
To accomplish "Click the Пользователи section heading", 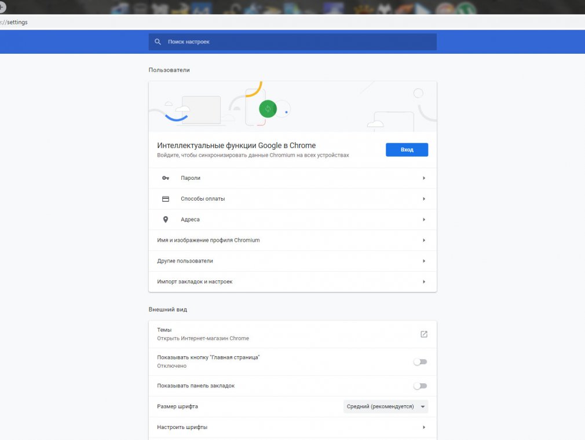I will (169, 70).
